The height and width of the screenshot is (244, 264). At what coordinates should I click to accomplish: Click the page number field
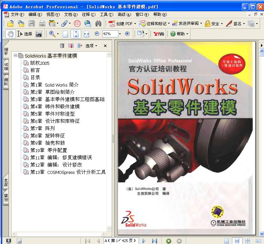(x=121, y=241)
